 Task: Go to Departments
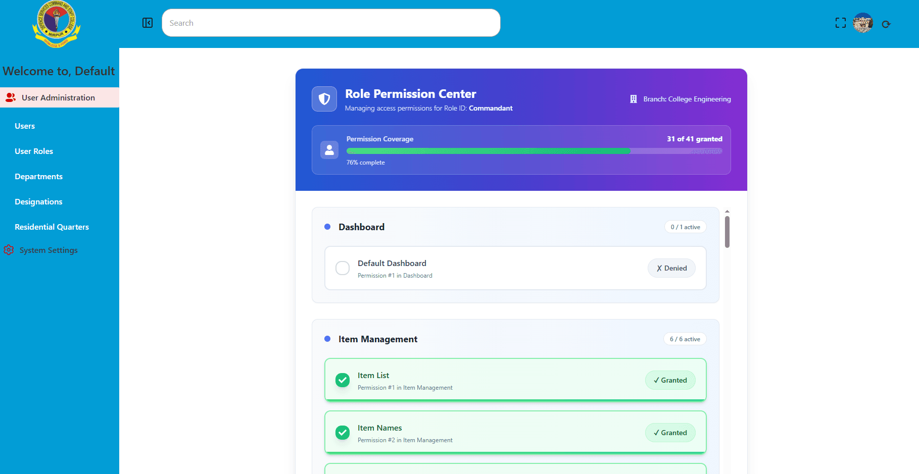click(x=39, y=176)
